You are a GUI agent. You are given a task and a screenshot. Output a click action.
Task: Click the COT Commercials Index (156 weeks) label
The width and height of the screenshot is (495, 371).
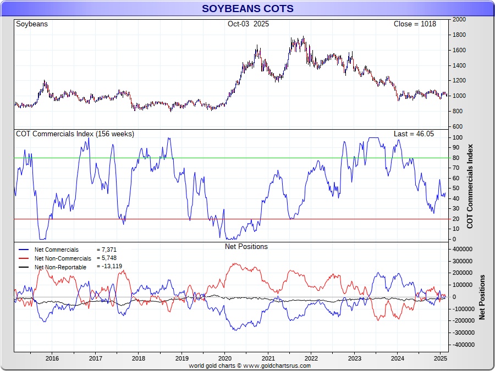(x=75, y=134)
